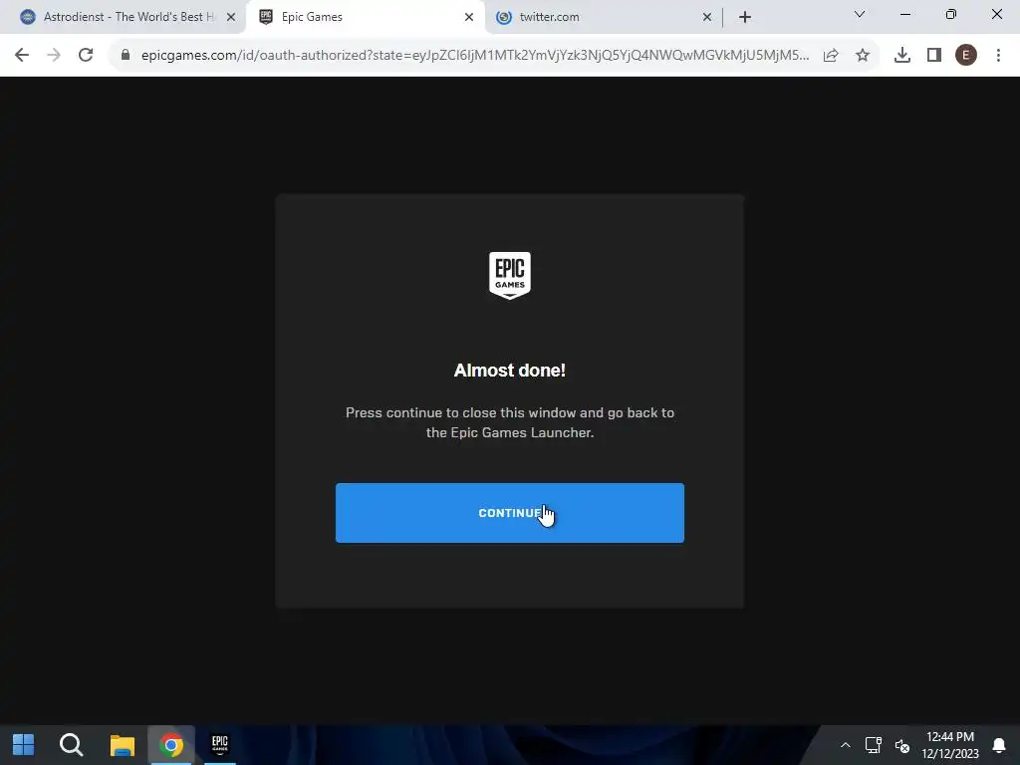
Task: Go back to the previous page
Action: [22, 55]
